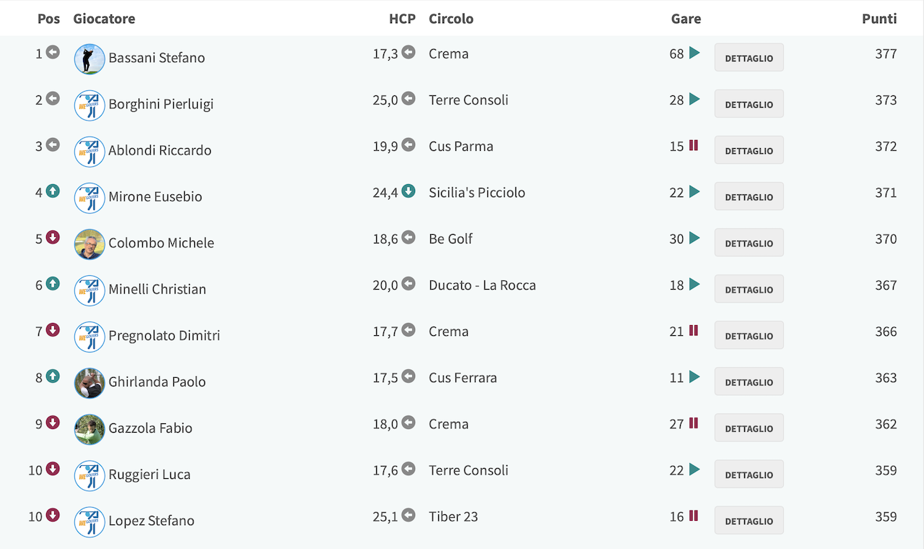Click Bassani Stefano's golfer profile avatar
The height and width of the screenshot is (549, 924).
pos(90,59)
